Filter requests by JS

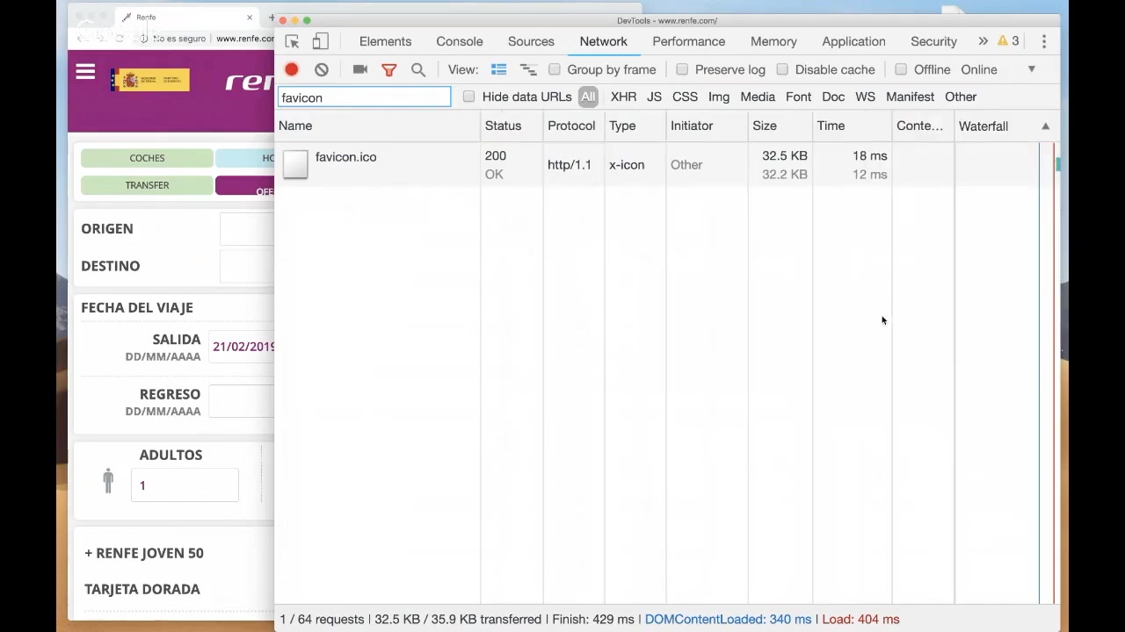click(654, 97)
